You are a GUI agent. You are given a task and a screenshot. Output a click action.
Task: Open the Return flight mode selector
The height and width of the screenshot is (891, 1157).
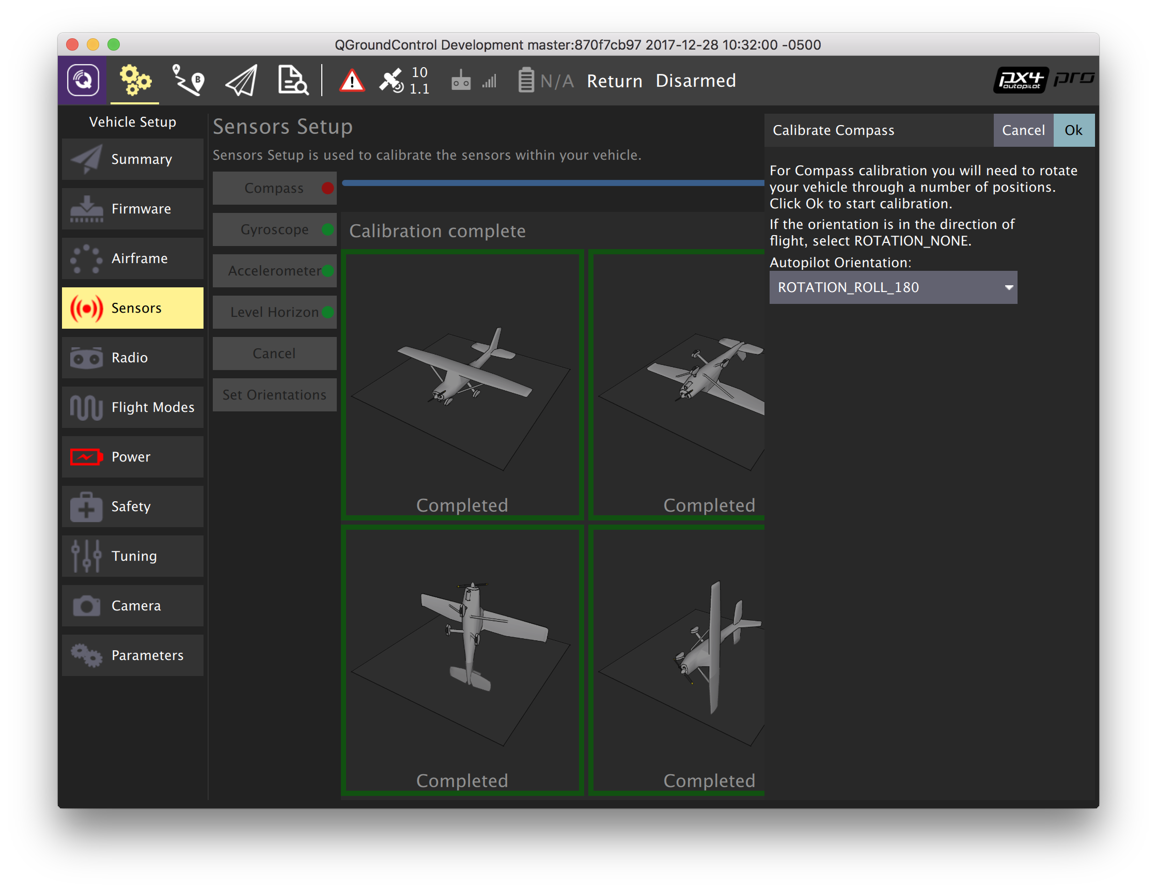(614, 81)
